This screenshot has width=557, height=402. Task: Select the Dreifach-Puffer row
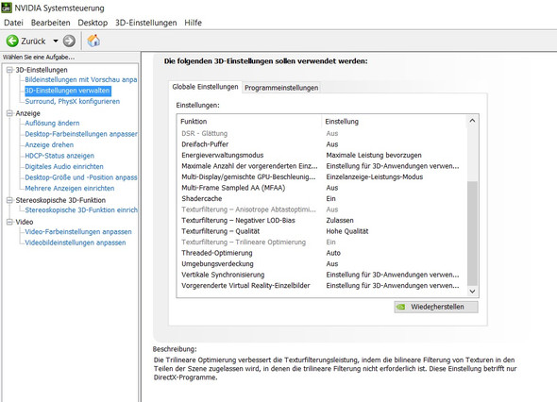(x=322, y=144)
